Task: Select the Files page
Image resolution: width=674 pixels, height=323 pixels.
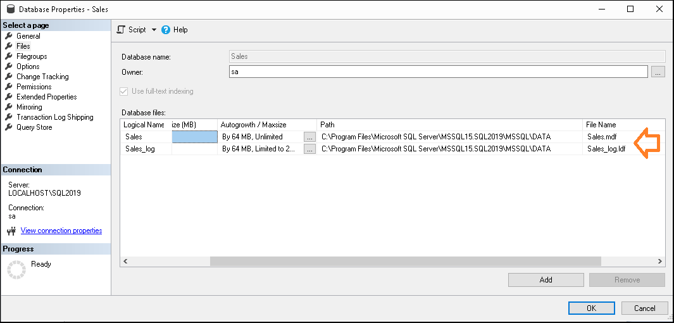Action: pos(23,46)
